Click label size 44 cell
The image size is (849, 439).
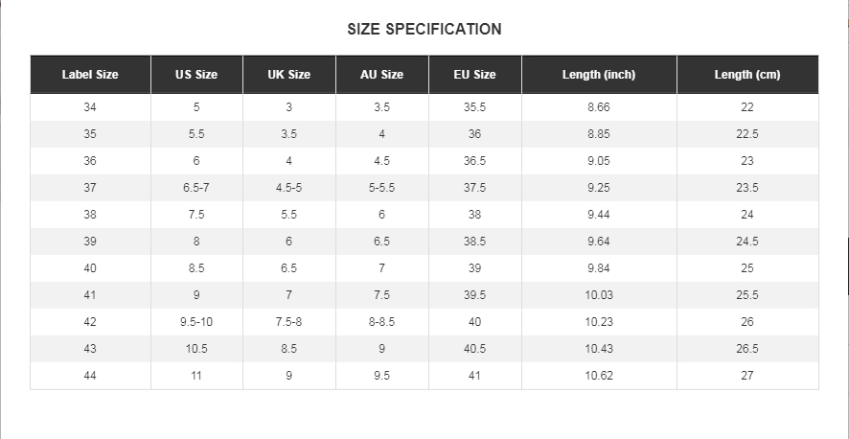(x=90, y=376)
